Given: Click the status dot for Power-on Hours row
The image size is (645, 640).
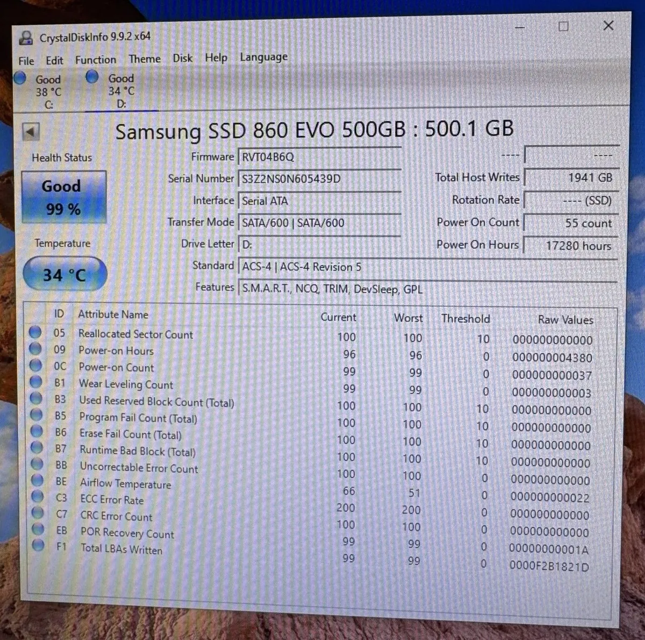Looking at the screenshot, I should 35,349.
